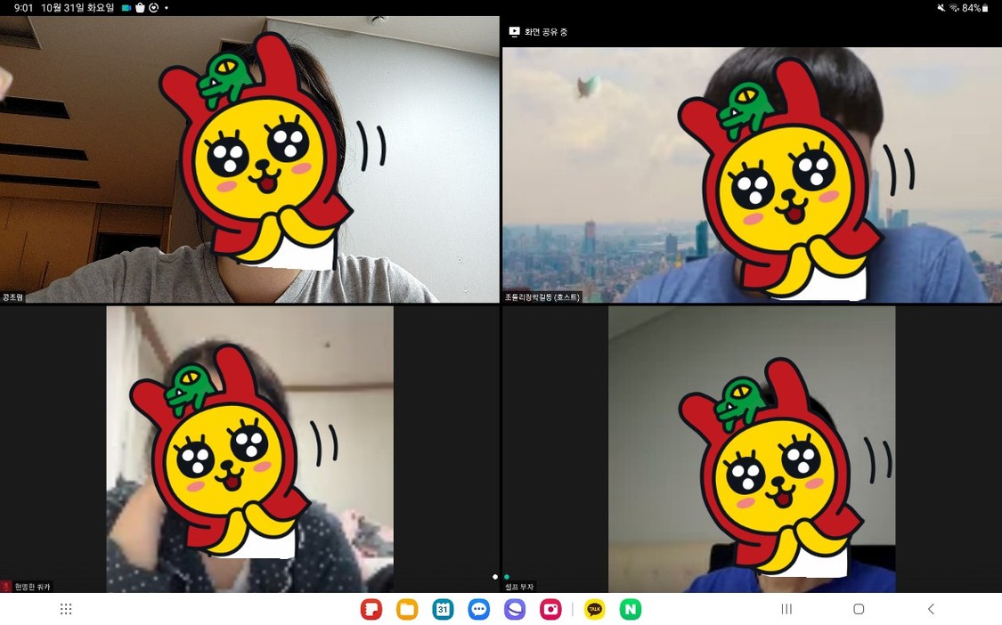Image resolution: width=1002 pixels, height=625 pixels.
Task: Tap the Wi-Fi status icon
Action: click(x=954, y=8)
